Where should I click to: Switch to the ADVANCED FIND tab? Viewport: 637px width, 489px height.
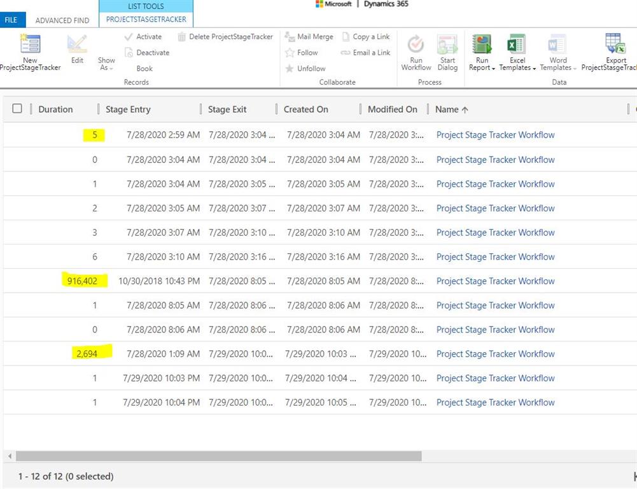(62, 20)
